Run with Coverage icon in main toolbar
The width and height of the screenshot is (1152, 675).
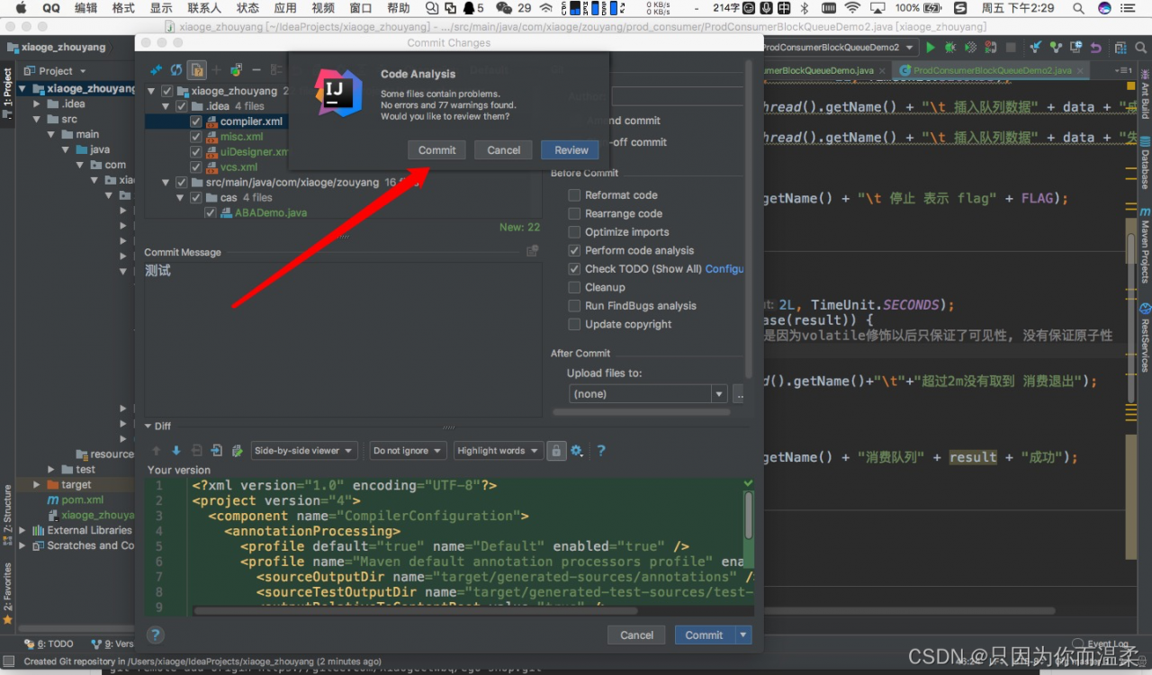coord(970,47)
